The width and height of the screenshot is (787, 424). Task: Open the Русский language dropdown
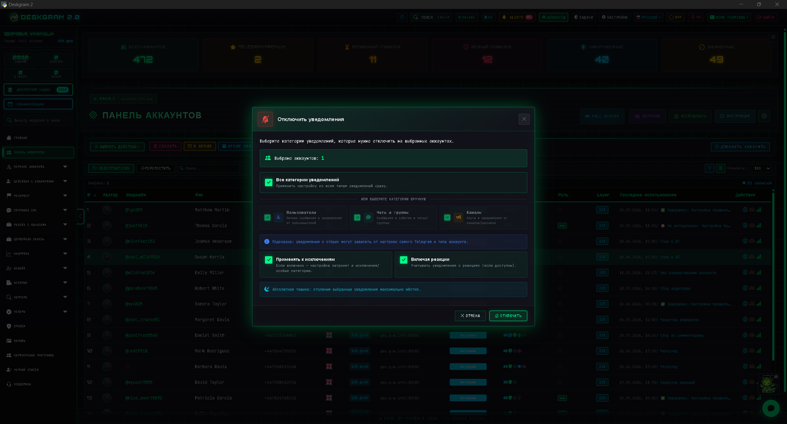click(x=649, y=17)
